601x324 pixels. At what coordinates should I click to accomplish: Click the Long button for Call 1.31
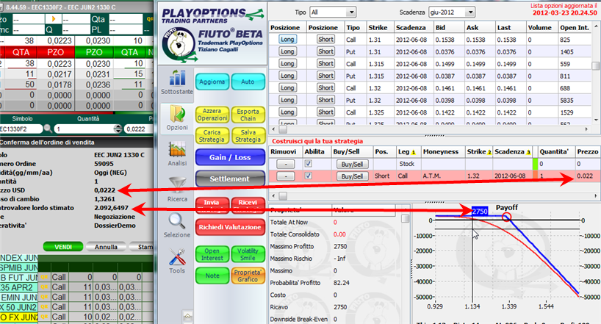[x=287, y=39]
